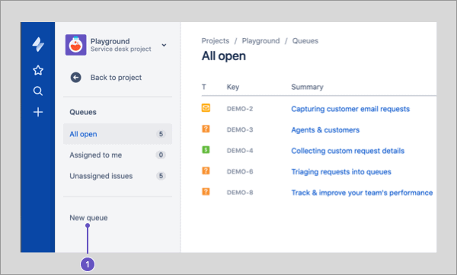The width and height of the screenshot is (457, 275).
Task: Click the back arrow circle icon
Action: [75, 78]
